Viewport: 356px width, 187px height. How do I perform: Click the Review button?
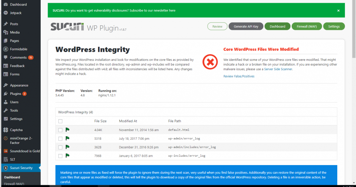pos(217,26)
